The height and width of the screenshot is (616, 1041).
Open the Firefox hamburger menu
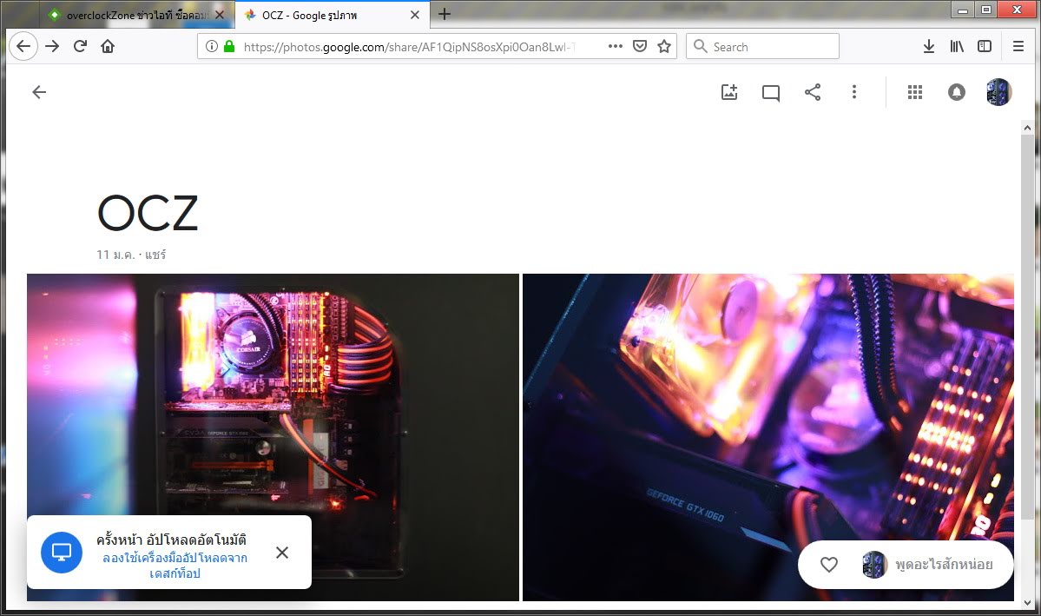1018,47
